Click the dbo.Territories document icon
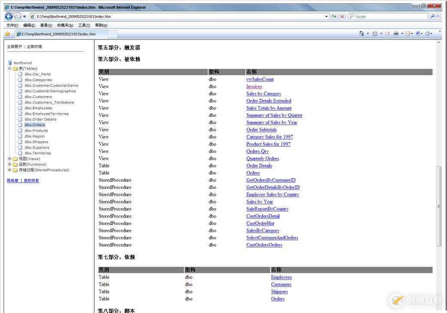The width and height of the screenshot is (447, 313). 20,153
